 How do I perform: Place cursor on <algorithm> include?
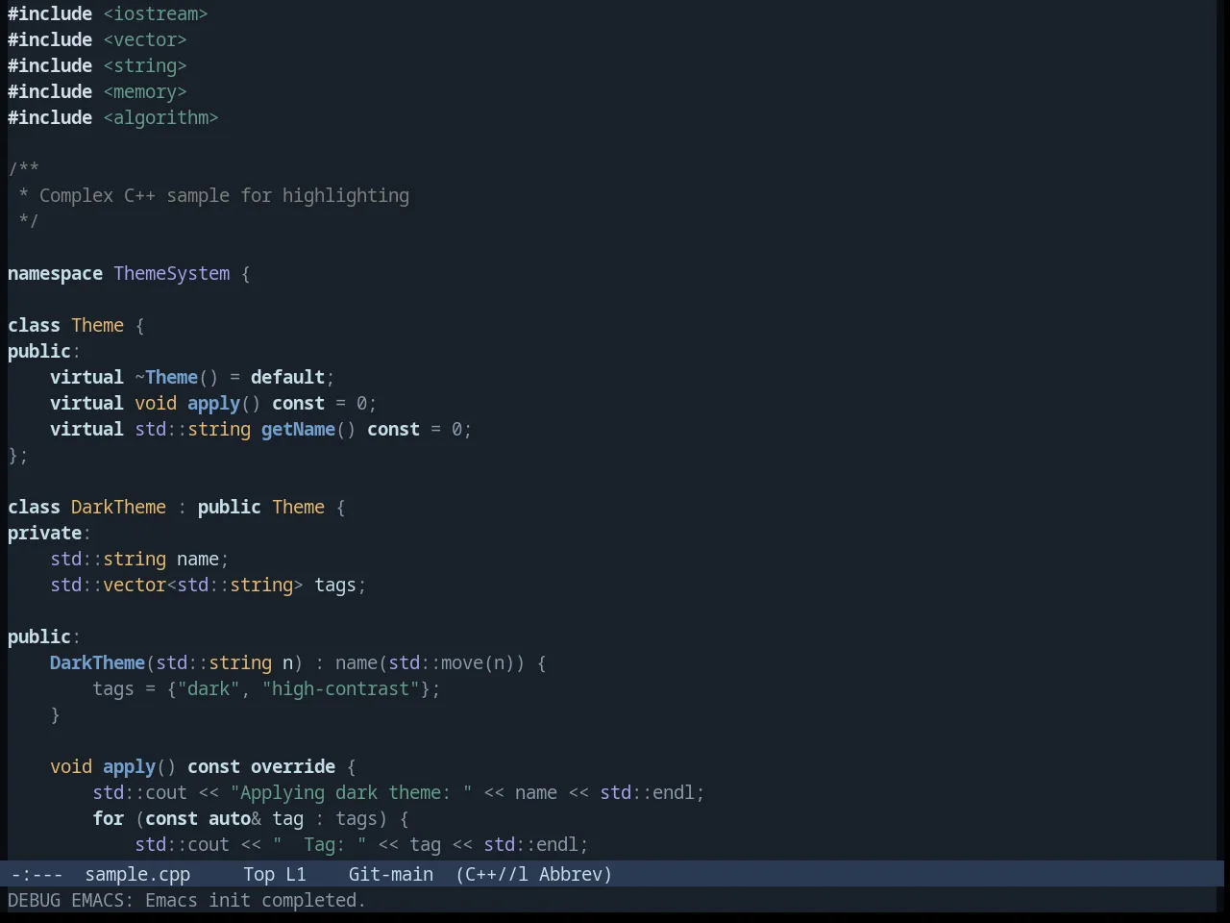point(160,117)
